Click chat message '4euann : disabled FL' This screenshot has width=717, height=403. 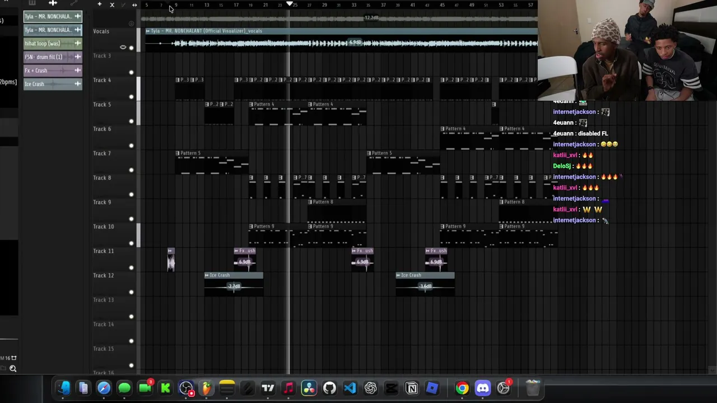tap(580, 134)
